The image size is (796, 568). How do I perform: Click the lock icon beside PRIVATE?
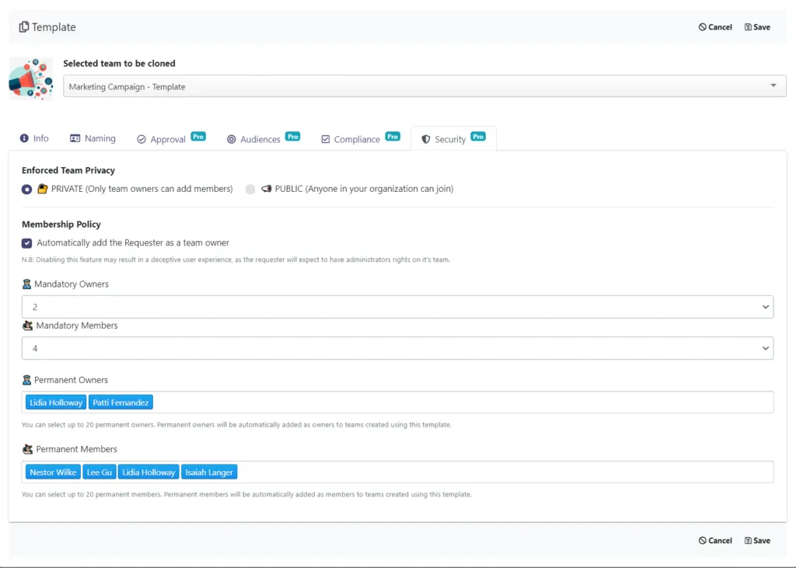coord(43,189)
